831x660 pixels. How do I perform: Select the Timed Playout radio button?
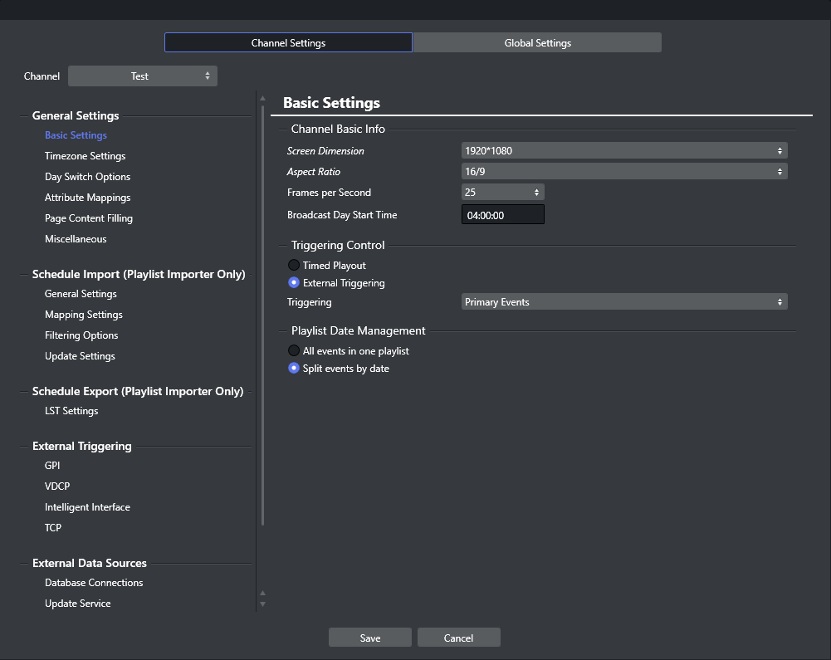(x=294, y=266)
